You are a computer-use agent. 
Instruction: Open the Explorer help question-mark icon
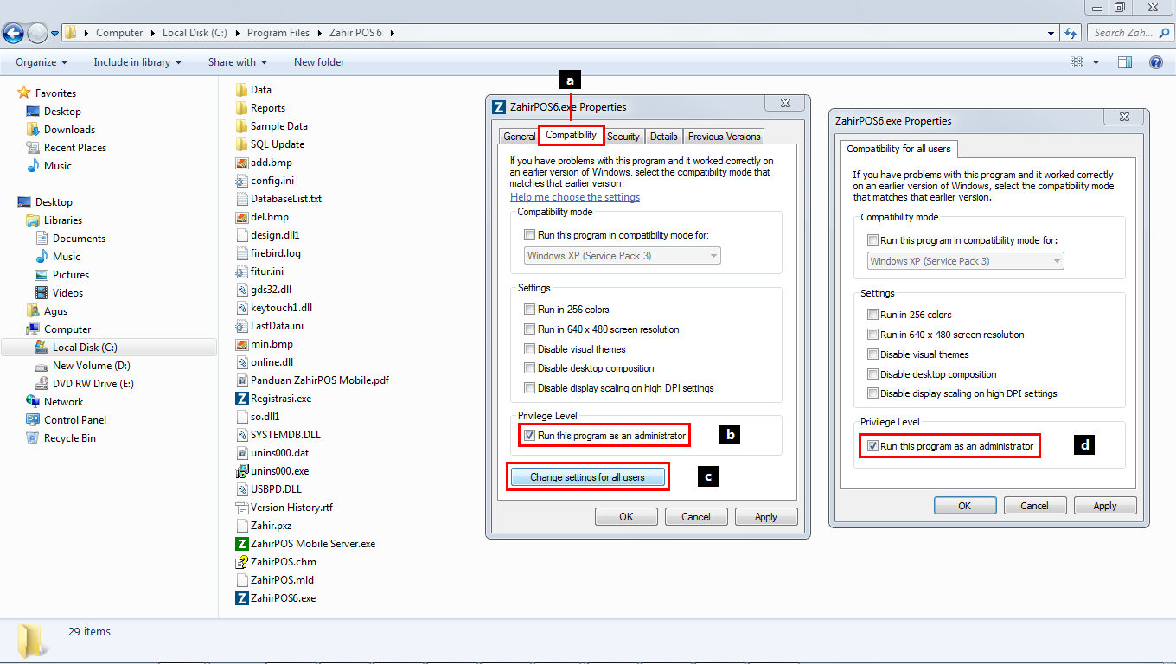coord(1156,62)
